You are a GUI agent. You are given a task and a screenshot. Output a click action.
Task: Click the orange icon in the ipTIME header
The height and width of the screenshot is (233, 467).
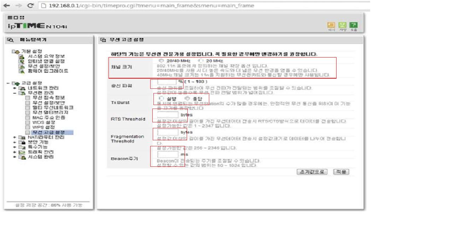click(331, 25)
